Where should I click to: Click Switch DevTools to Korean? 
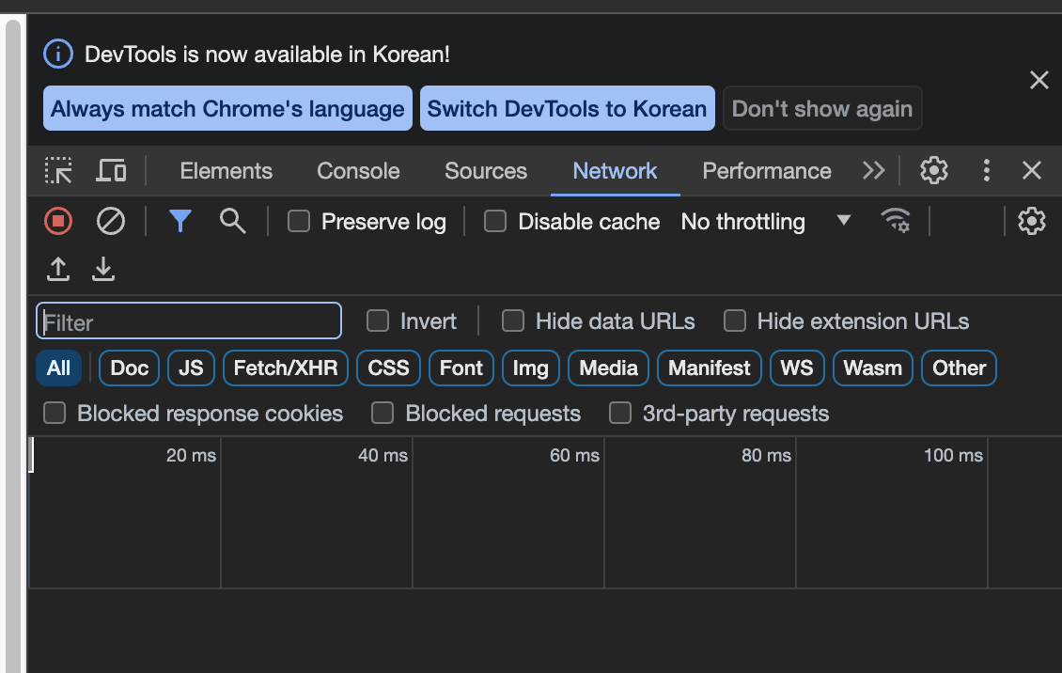pos(567,108)
